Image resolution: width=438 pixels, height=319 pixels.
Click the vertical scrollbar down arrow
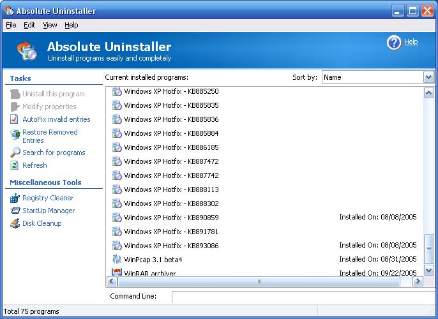(x=429, y=270)
